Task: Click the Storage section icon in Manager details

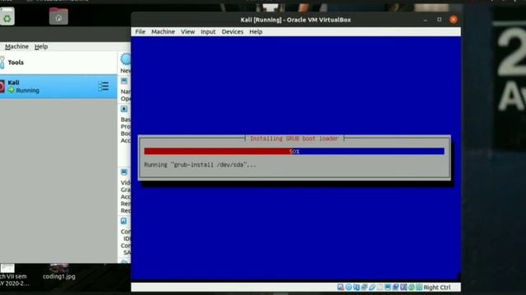Action: click(124, 221)
